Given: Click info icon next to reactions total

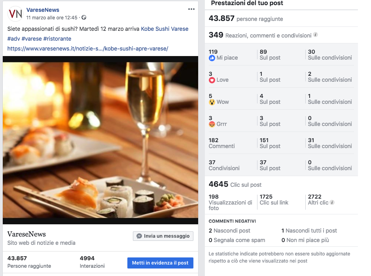Looking at the screenshot, I should tap(316, 35).
